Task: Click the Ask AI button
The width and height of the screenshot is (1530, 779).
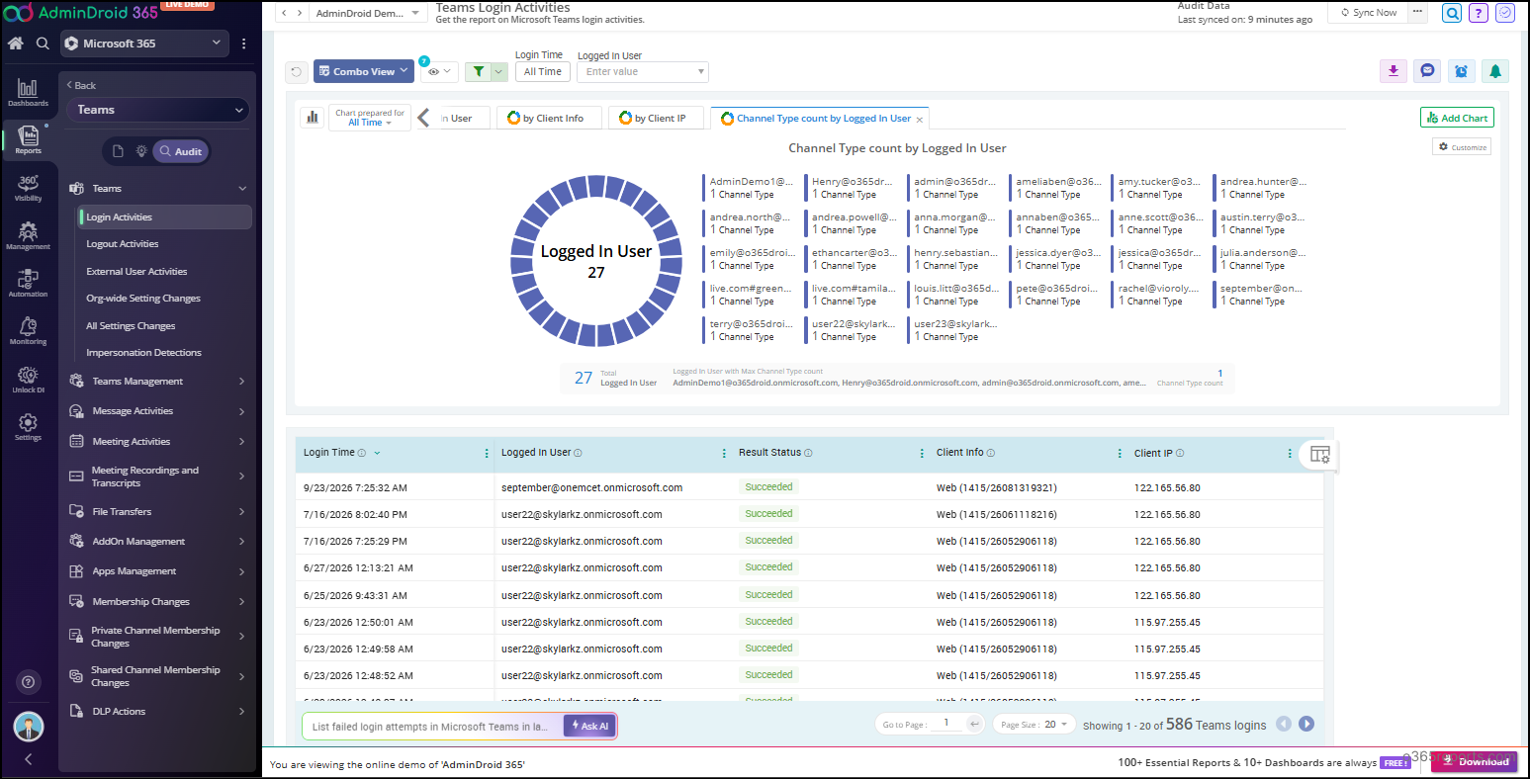Action: pyautogui.click(x=590, y=726)
